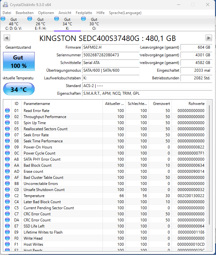Click status orb for Uncorrectable Errors row
Screen dimensions: 216x255
point(7,183)
